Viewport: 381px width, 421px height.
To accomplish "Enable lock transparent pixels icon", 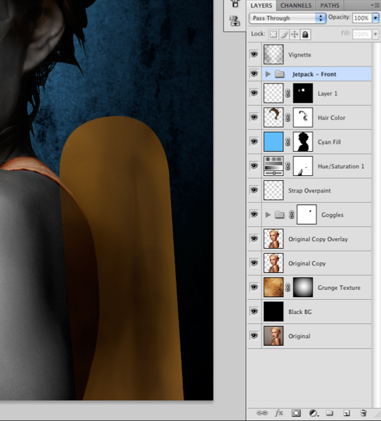I will pyautogui.click(x=273, y=34).
